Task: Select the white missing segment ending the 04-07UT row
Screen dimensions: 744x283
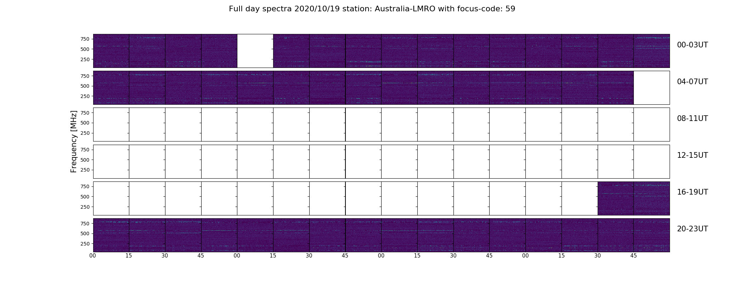Action: coord(652,88)
